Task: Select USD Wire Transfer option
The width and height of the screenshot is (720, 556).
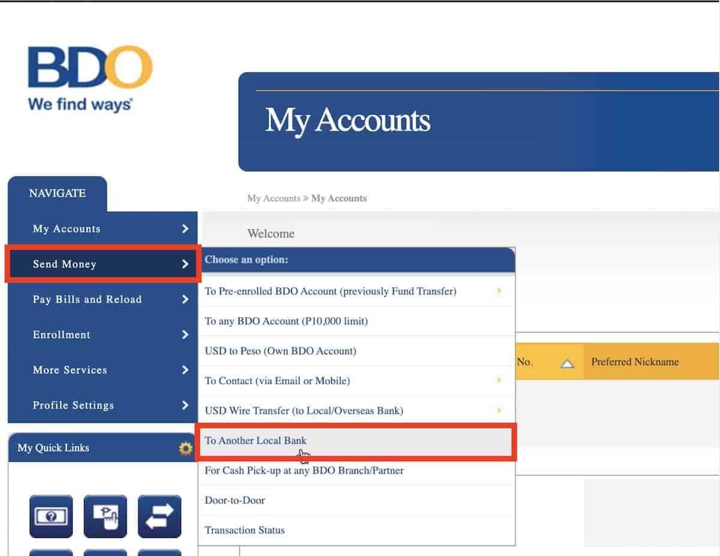Action: [x=356, y=411]
